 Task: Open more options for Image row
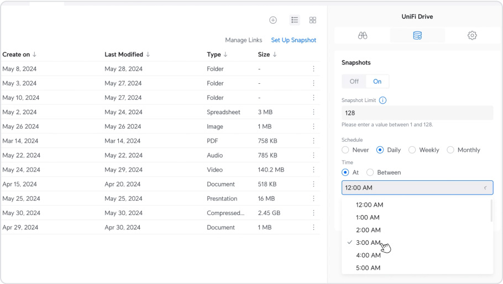(x=313, y=126)
